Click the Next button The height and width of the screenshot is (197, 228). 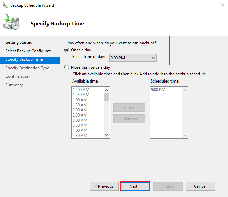(135, 186)
